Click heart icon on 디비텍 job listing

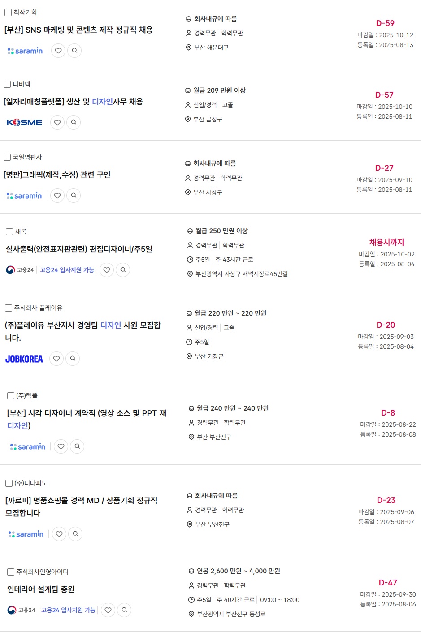[57, 122]
